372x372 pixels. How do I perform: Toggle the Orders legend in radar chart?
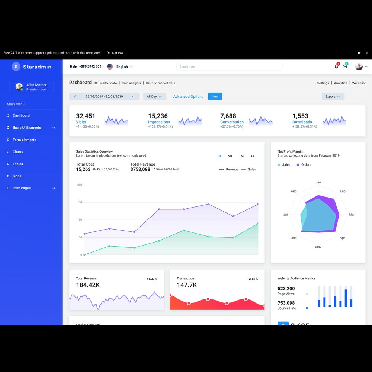click(304, 164)
